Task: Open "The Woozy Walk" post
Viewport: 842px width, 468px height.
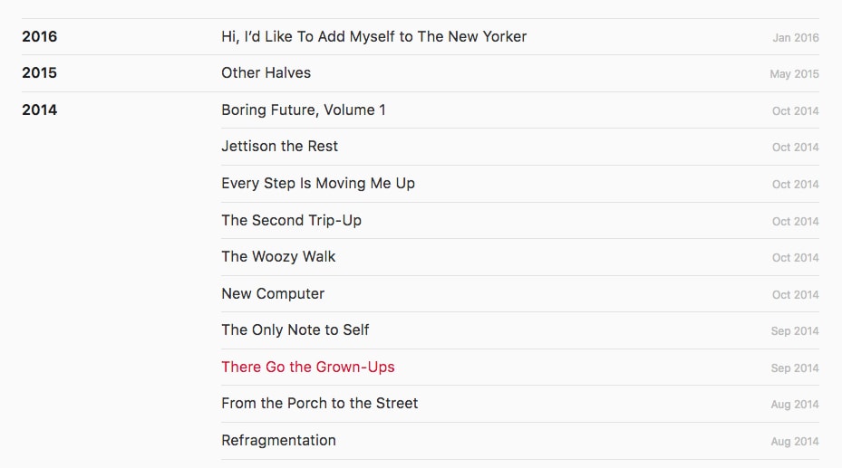Action: click(x=278, y=257)
